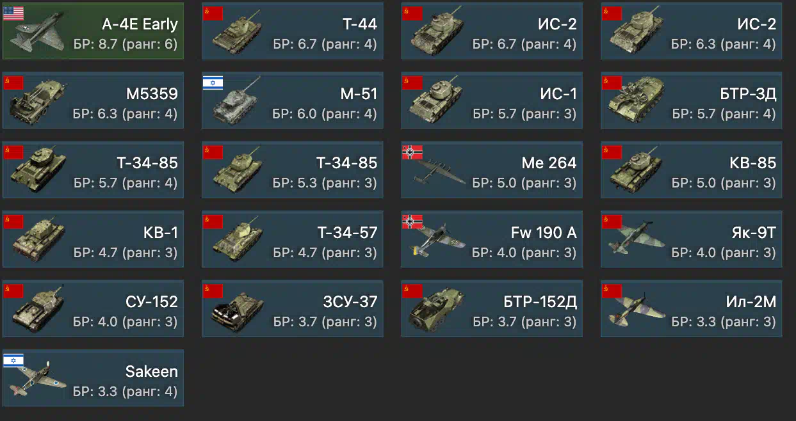Open the БТР-ЗД vehicle card
Image resolution: width=796 pixels, height=421 pixels.
coord(691,100)
